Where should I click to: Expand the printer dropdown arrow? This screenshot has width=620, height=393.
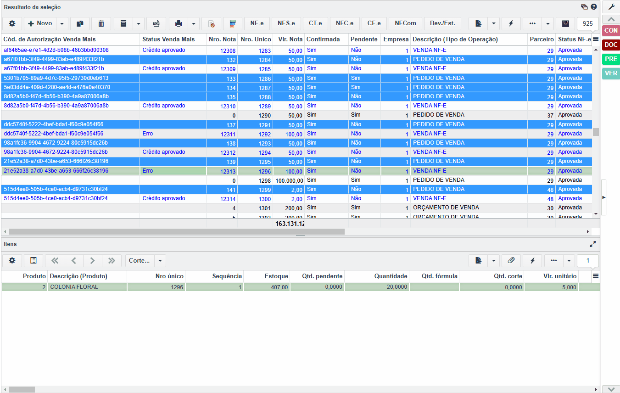[x=194, y=23]
